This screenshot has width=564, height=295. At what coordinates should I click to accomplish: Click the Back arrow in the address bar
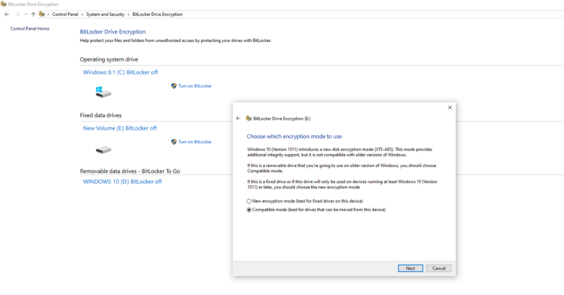click(7, 14)
